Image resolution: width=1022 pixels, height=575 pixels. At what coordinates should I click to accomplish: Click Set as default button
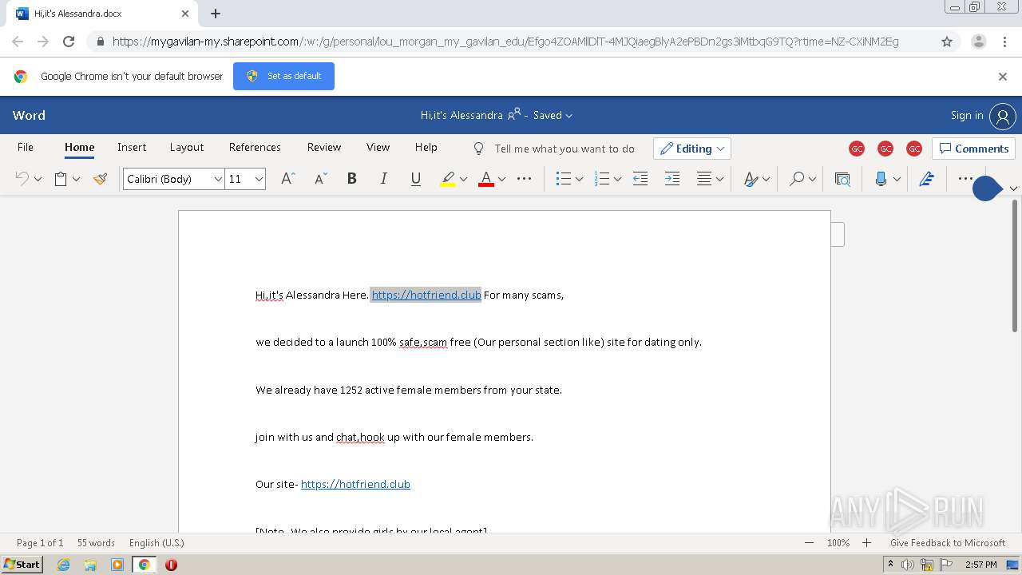click(x=283, y=76)
